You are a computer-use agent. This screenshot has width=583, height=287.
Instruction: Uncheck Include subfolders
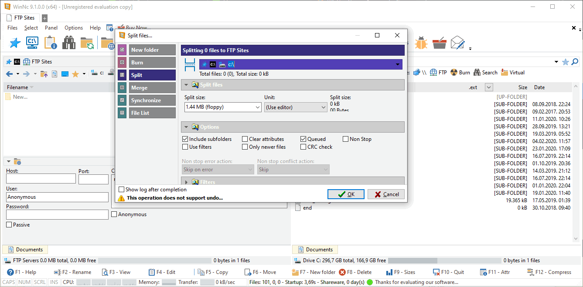(185, 139)
